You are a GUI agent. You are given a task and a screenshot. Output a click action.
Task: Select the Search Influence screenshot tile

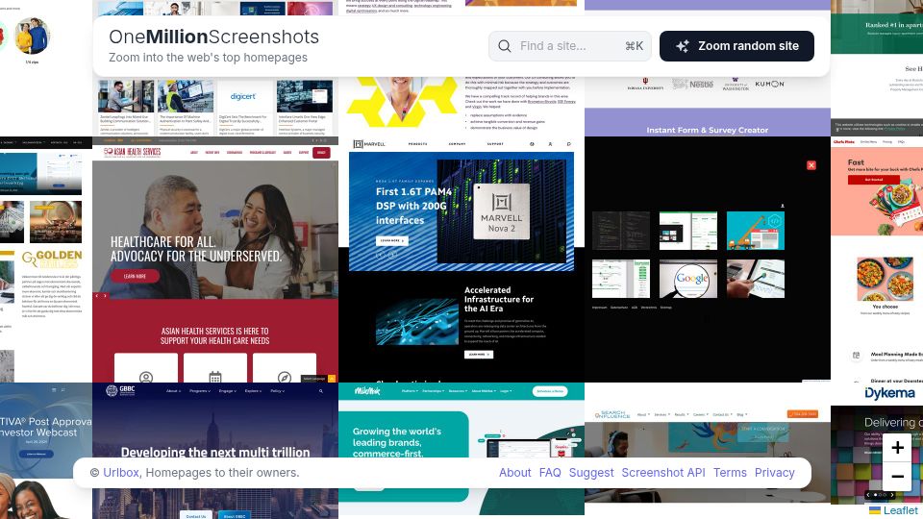[708, 451]
